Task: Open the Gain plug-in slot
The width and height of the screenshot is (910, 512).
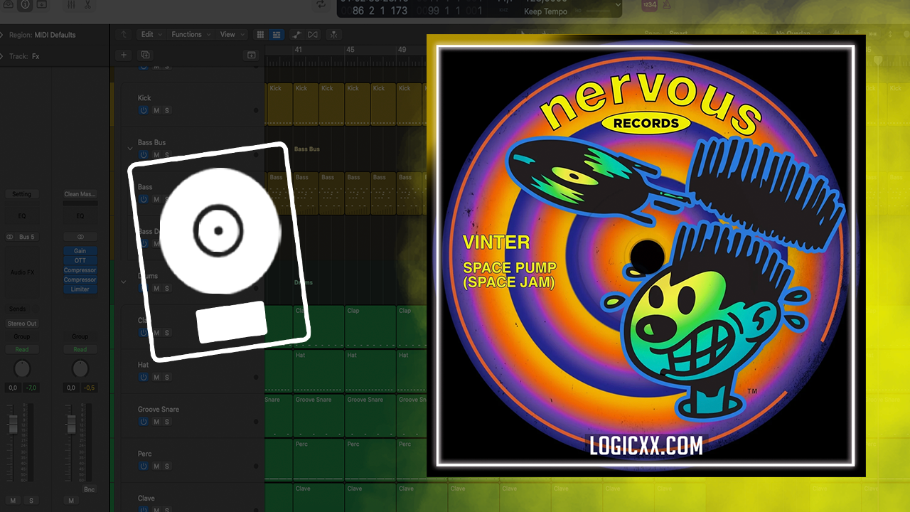Action: pos(80,251)
